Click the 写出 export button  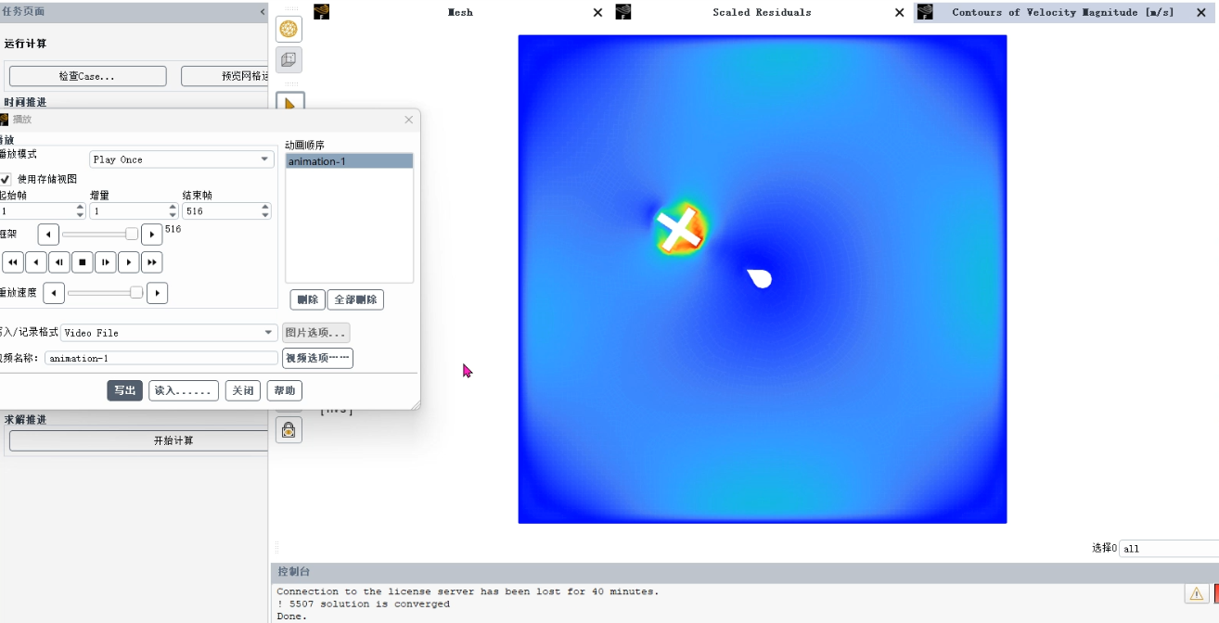(x=124, y=391)
